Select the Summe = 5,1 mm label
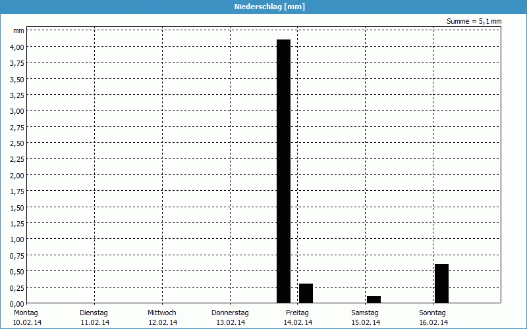The height and width of the screenshot is (329, 527). coord(474,21)
